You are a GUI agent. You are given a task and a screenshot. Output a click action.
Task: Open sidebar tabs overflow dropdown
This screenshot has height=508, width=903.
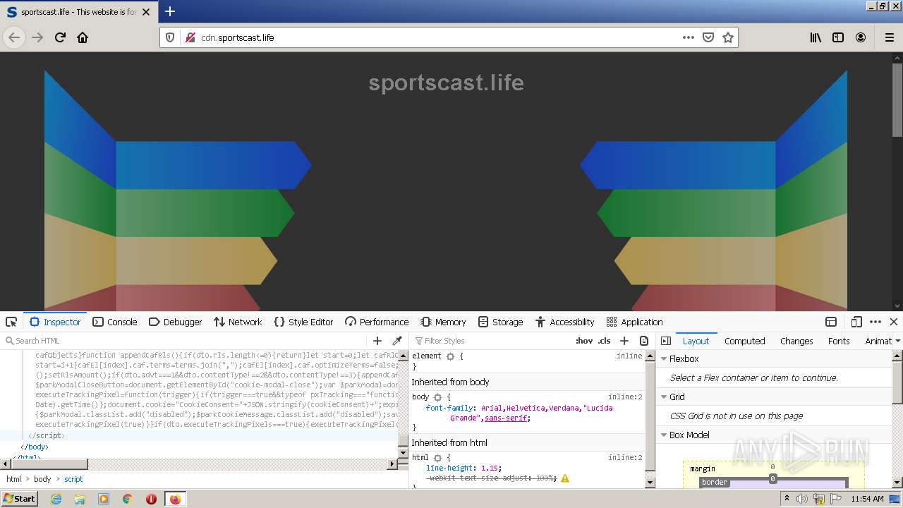point(898,341)
